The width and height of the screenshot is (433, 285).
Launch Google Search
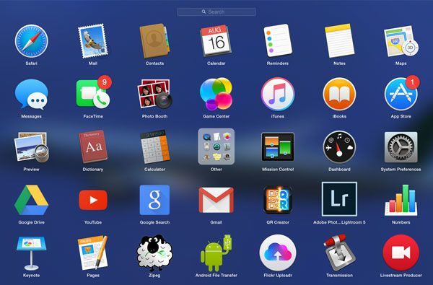(x=154, y=200)
